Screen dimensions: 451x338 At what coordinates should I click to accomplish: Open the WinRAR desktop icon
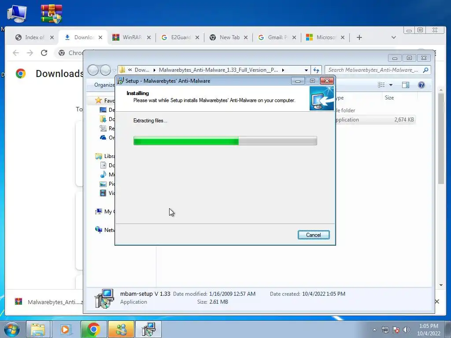pyautogui.click(x=51, y=13)
